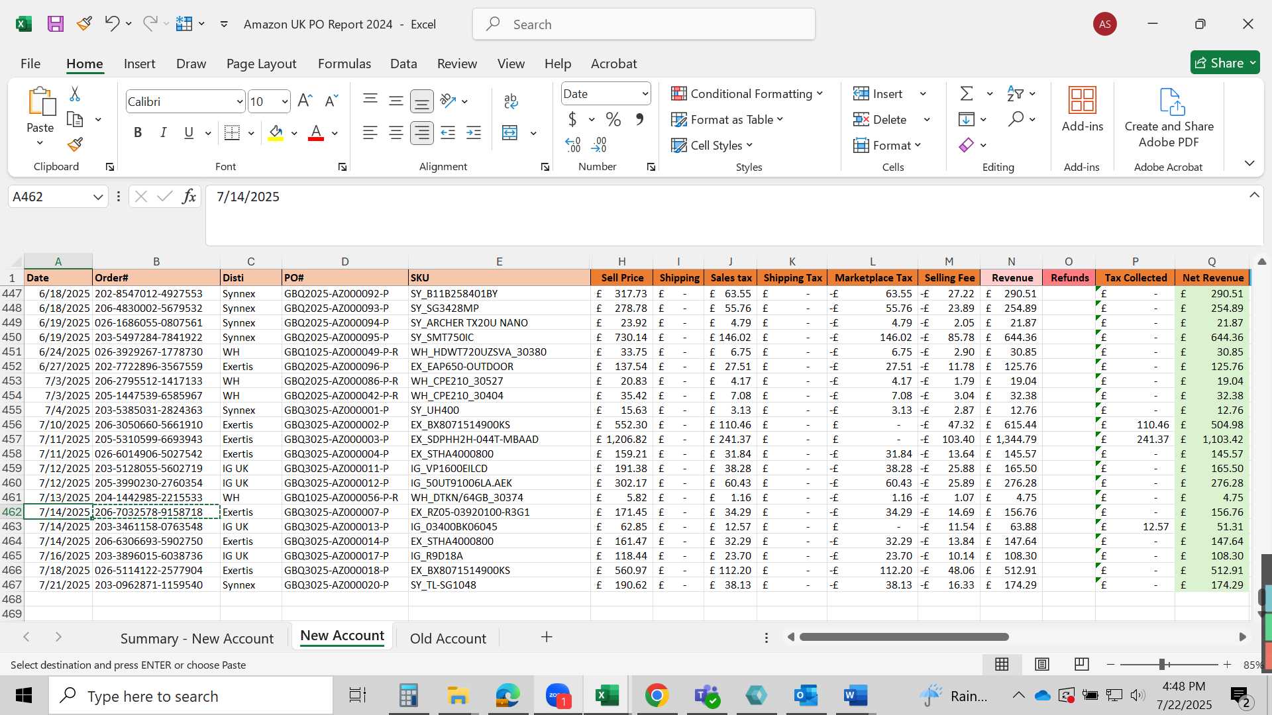Open Summary - New Account sheet tab
This screenshot has width=1272, height=715.
point(197,638)
